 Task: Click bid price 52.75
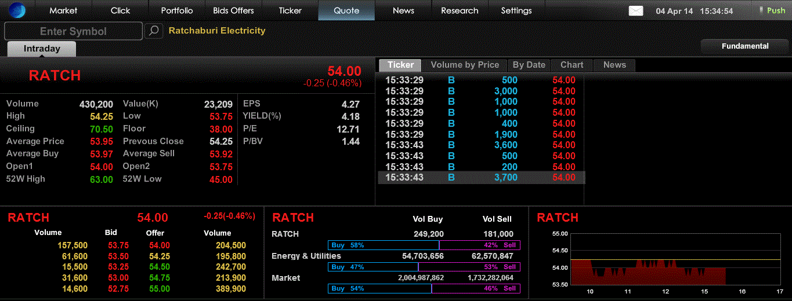click(118, 289)
